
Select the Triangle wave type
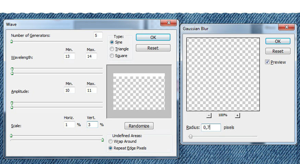[112, 49]
